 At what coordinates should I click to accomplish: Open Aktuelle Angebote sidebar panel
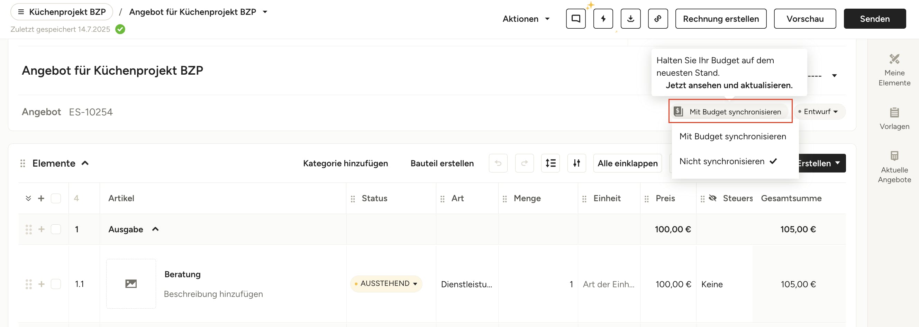coord(894,167)
